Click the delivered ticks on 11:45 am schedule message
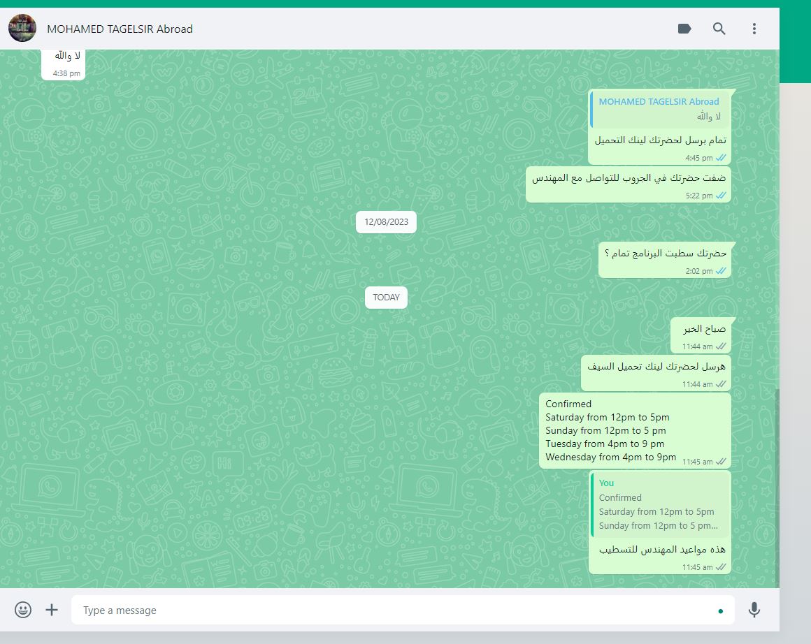This screenshot has height=644, width=811. coord(721,462)
